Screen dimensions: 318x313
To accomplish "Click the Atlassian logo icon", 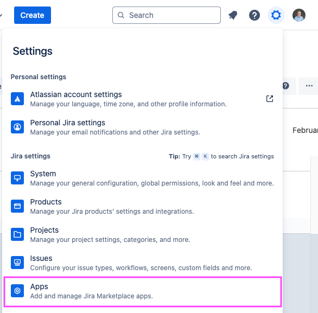I will point(17,99).
